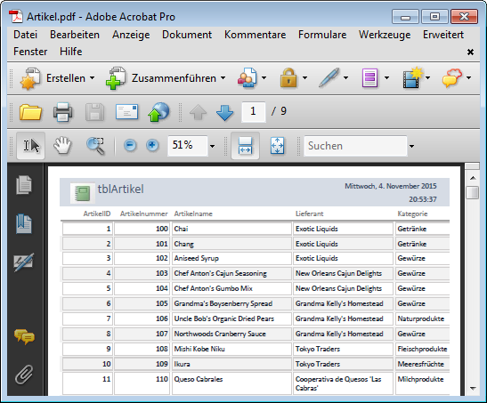Screen dimensions: 487x403
Task: Click the Suchen search field
Action: [355, 146]
